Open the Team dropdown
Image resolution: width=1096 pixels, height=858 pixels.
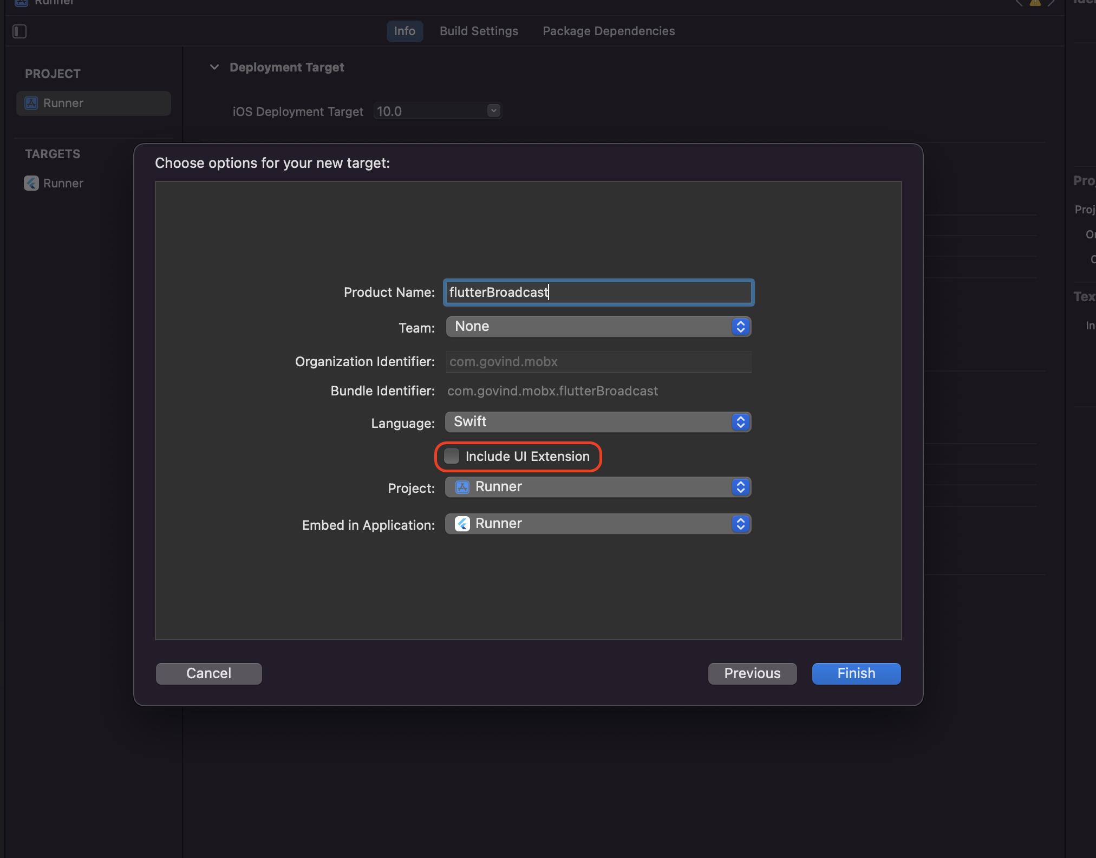point(740,327)
